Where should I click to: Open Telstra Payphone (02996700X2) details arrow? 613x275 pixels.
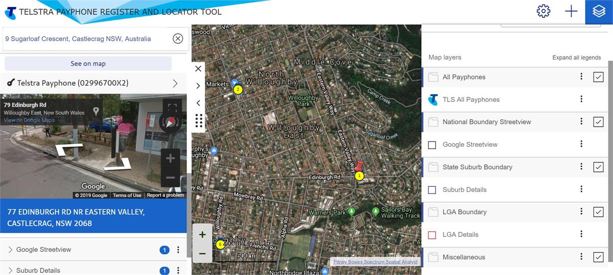tap(175, 83)
